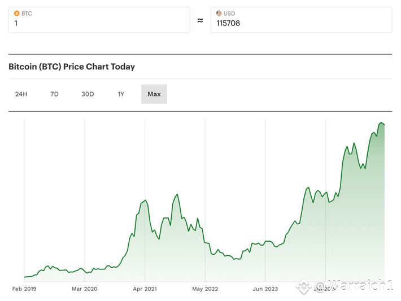Click the USD currency label
Image resolution: width=401 pixels, height=301 pixels.
tap(229, 14)
